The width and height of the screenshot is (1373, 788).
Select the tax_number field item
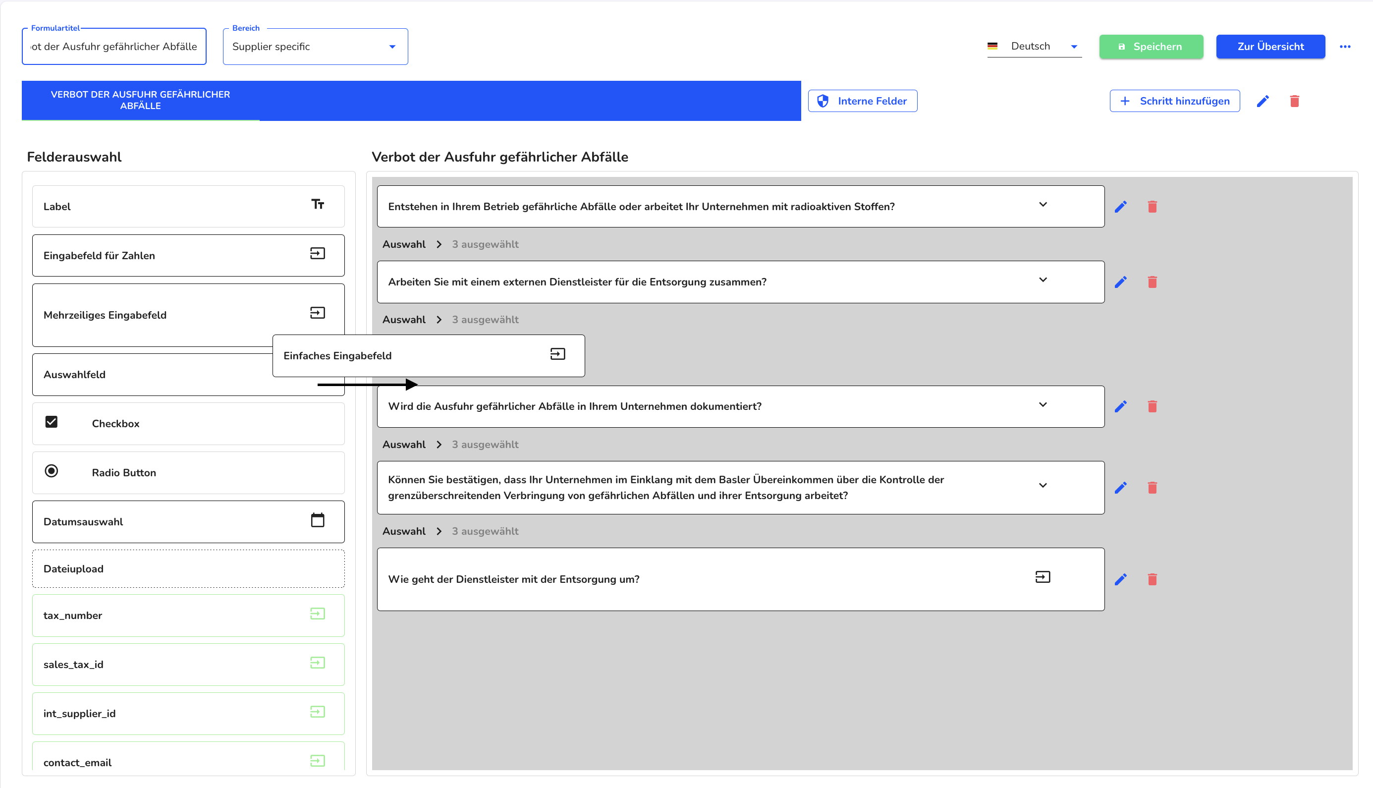[188, 616]
